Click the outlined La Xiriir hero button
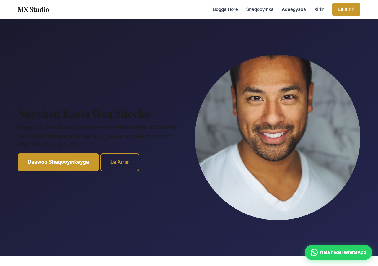This screenshot has width=378, height=266. click(x=120, y=162)
